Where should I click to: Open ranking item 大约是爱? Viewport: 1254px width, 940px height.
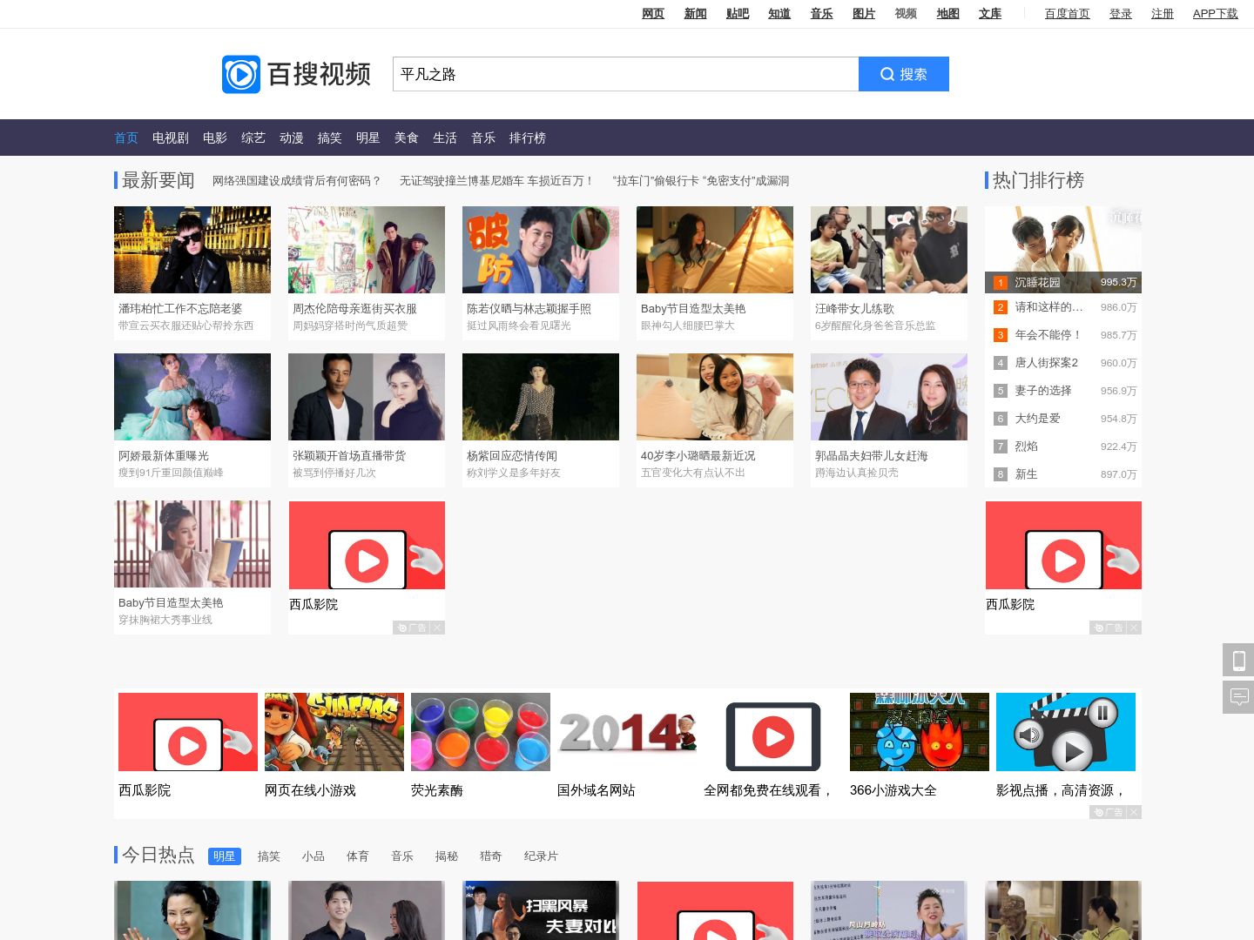pyautogui.click(x=1037, y=419)
